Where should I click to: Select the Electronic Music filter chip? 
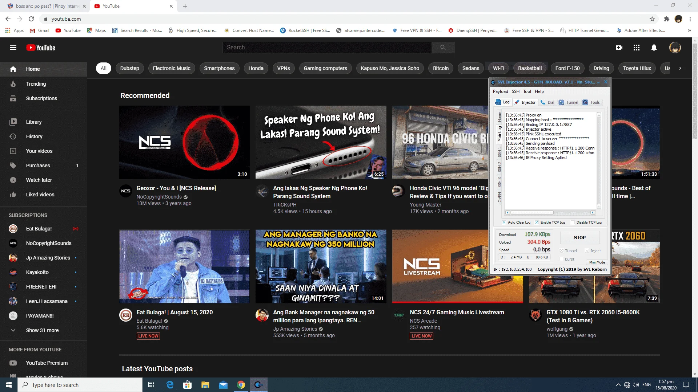[172, 68]
